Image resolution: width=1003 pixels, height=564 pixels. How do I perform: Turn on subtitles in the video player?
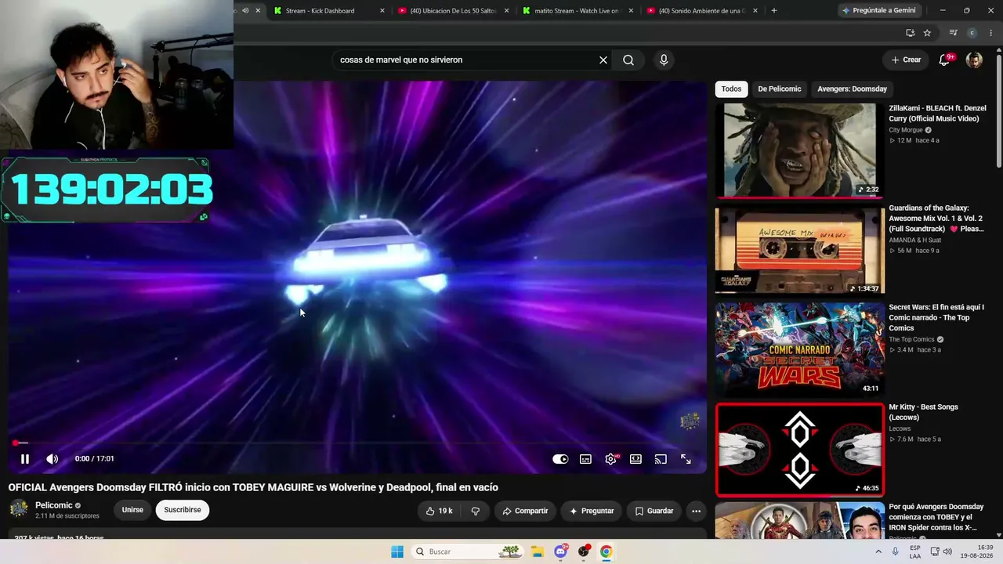click(585, 459)
